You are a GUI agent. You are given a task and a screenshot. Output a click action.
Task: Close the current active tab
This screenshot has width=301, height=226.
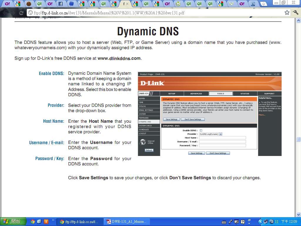click(127, 4)
